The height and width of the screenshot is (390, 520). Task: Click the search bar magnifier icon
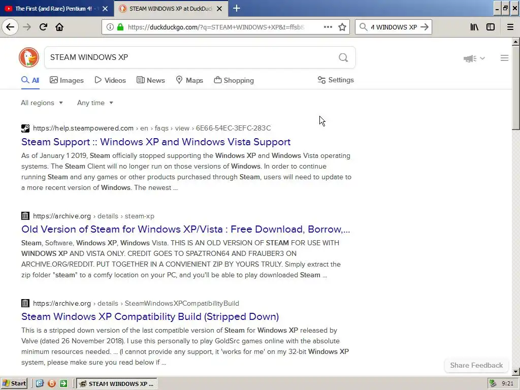pos(364,27)
